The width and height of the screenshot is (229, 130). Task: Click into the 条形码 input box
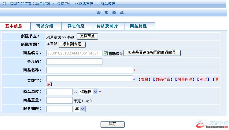pyautogui.click(x=74, y=62)
